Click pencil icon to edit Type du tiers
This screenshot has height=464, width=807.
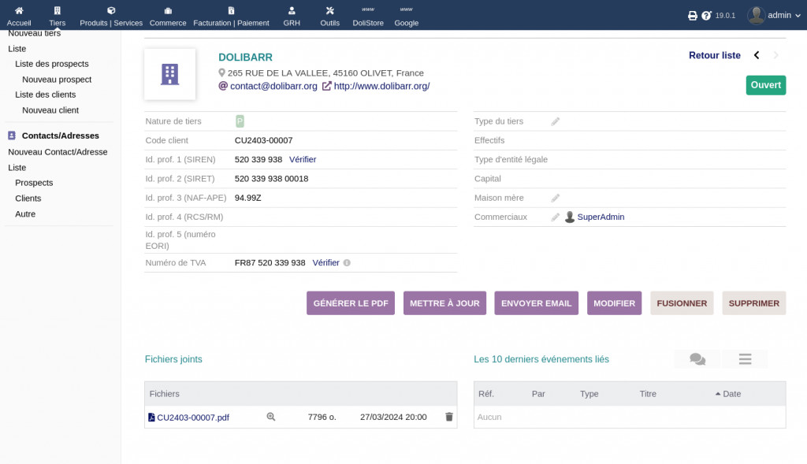point(556,121)
